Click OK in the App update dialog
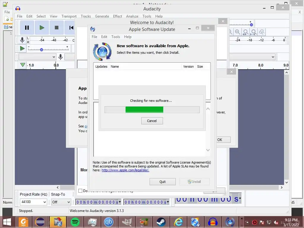The height and width of the screenshot is (228, 304). (223, 140)
